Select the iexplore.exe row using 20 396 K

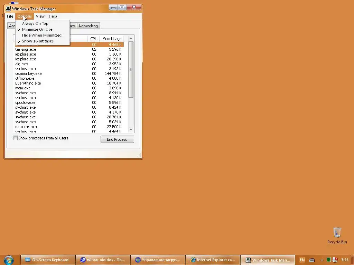pyautogui.click(x=69, y=59)
